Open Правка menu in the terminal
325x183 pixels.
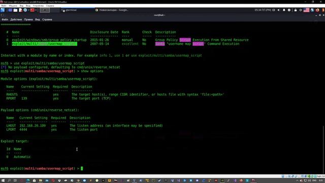(28, 19)
